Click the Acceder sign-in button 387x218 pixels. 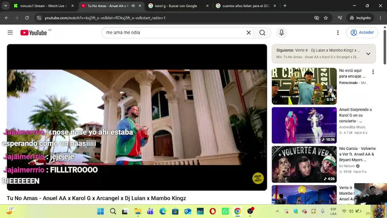click(362, 33)
